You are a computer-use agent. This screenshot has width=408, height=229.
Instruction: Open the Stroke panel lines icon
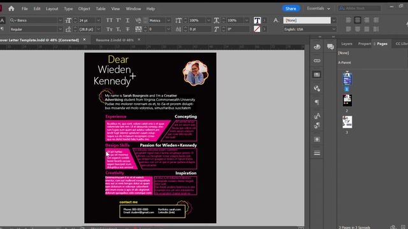coord(317,153)
